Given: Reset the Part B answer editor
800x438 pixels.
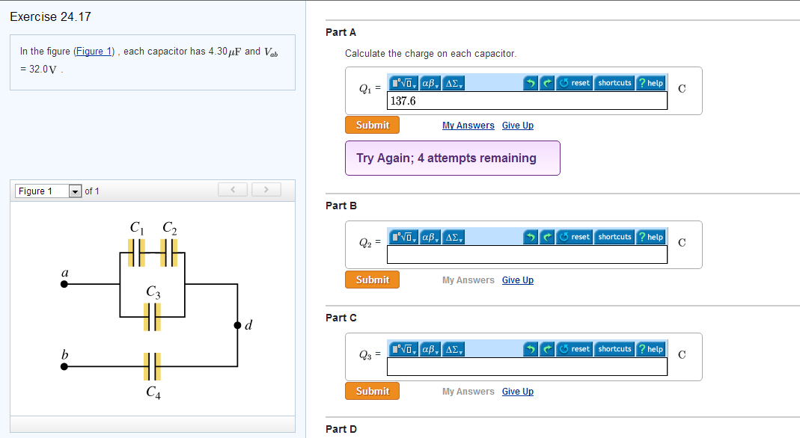Looking at the screenshot, I should pos(575,237).
